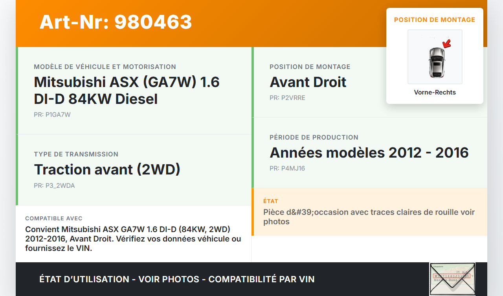Click the rust condition description text

[x=369, y=217]
